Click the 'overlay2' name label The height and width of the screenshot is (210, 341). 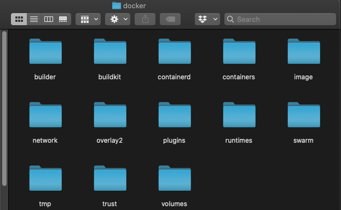coord(109,141)
